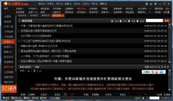
Task: Expand the 财经导读 tab dropdown arrow
Action: (63, 16)
